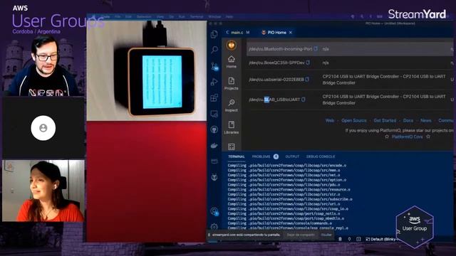Click star icon left of PlatformIO Core
Screen dimensions: 456x256
click(x=387, y=137)
